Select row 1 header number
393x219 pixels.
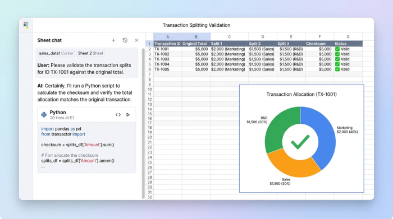pyautogui.click(x=150, y=44)
